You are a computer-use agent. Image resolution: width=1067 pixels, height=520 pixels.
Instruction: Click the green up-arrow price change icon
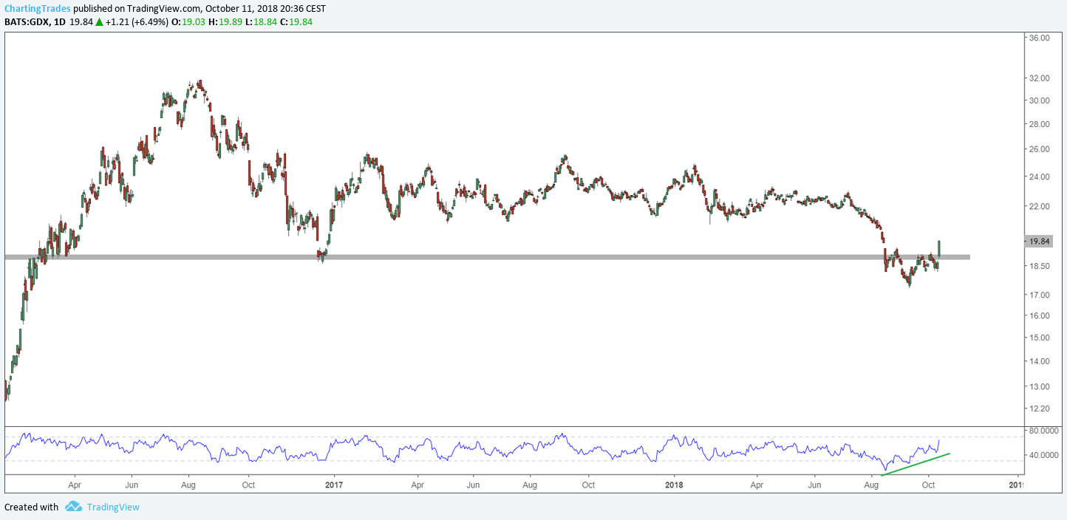[99, 21]
